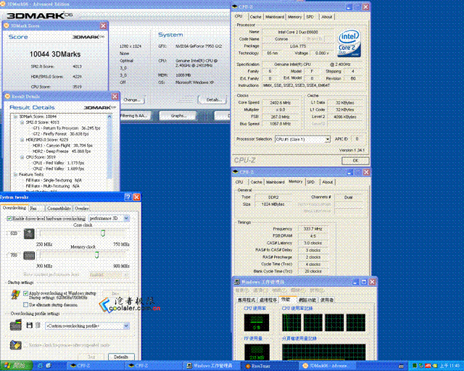The width and height of the screenshot is (464, 371).
Task: Click the Core clock slider handle
Action: [x=103, y=233]
